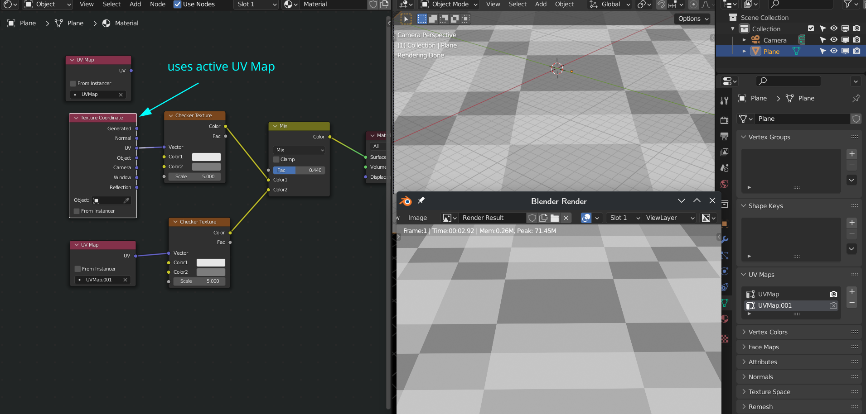Toggle Plane render visibility camera icon

(856, 51)
